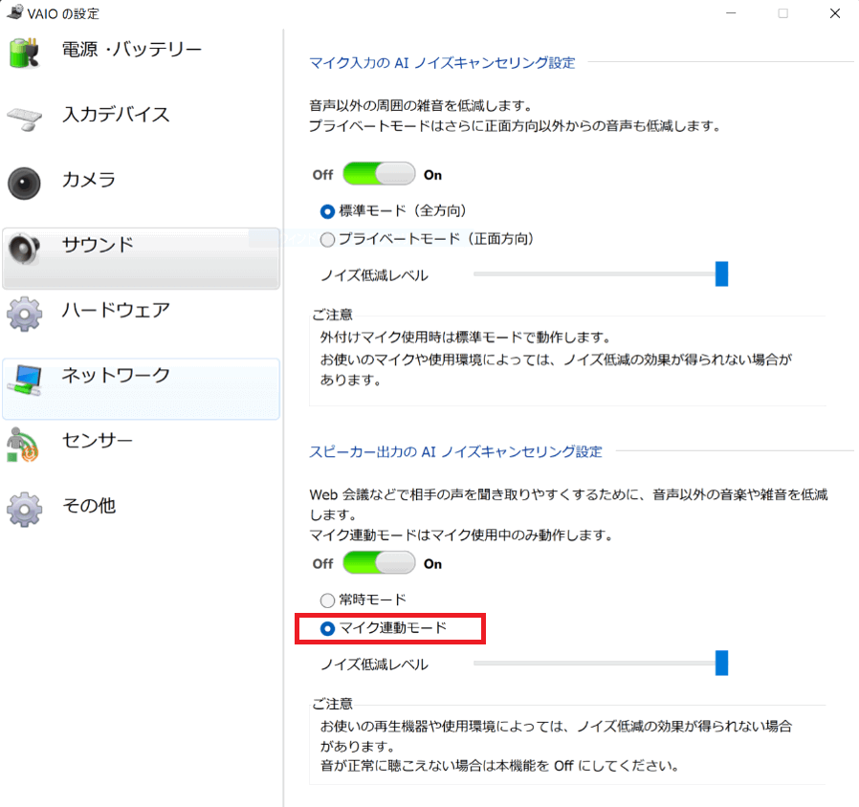The height and width of the screenshot is (807, 859).
Task: Click the microphone toggle's Off label
Action: tap(322, 175)
